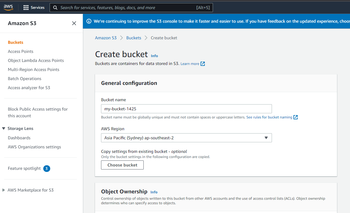Click the Feature spotlight badge showing 3
This screenshot has height=213, width=350.
(x=47, y=168)
